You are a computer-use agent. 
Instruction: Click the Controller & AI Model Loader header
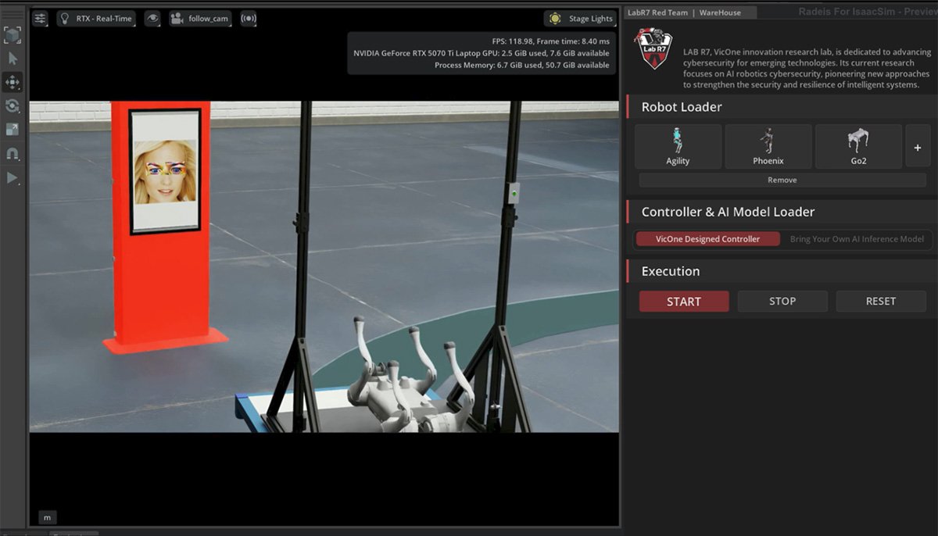(x=782, y=212)
